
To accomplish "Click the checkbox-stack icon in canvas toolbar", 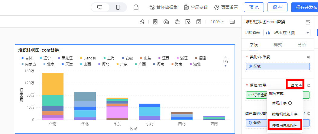I will click(x=199, y=22).
